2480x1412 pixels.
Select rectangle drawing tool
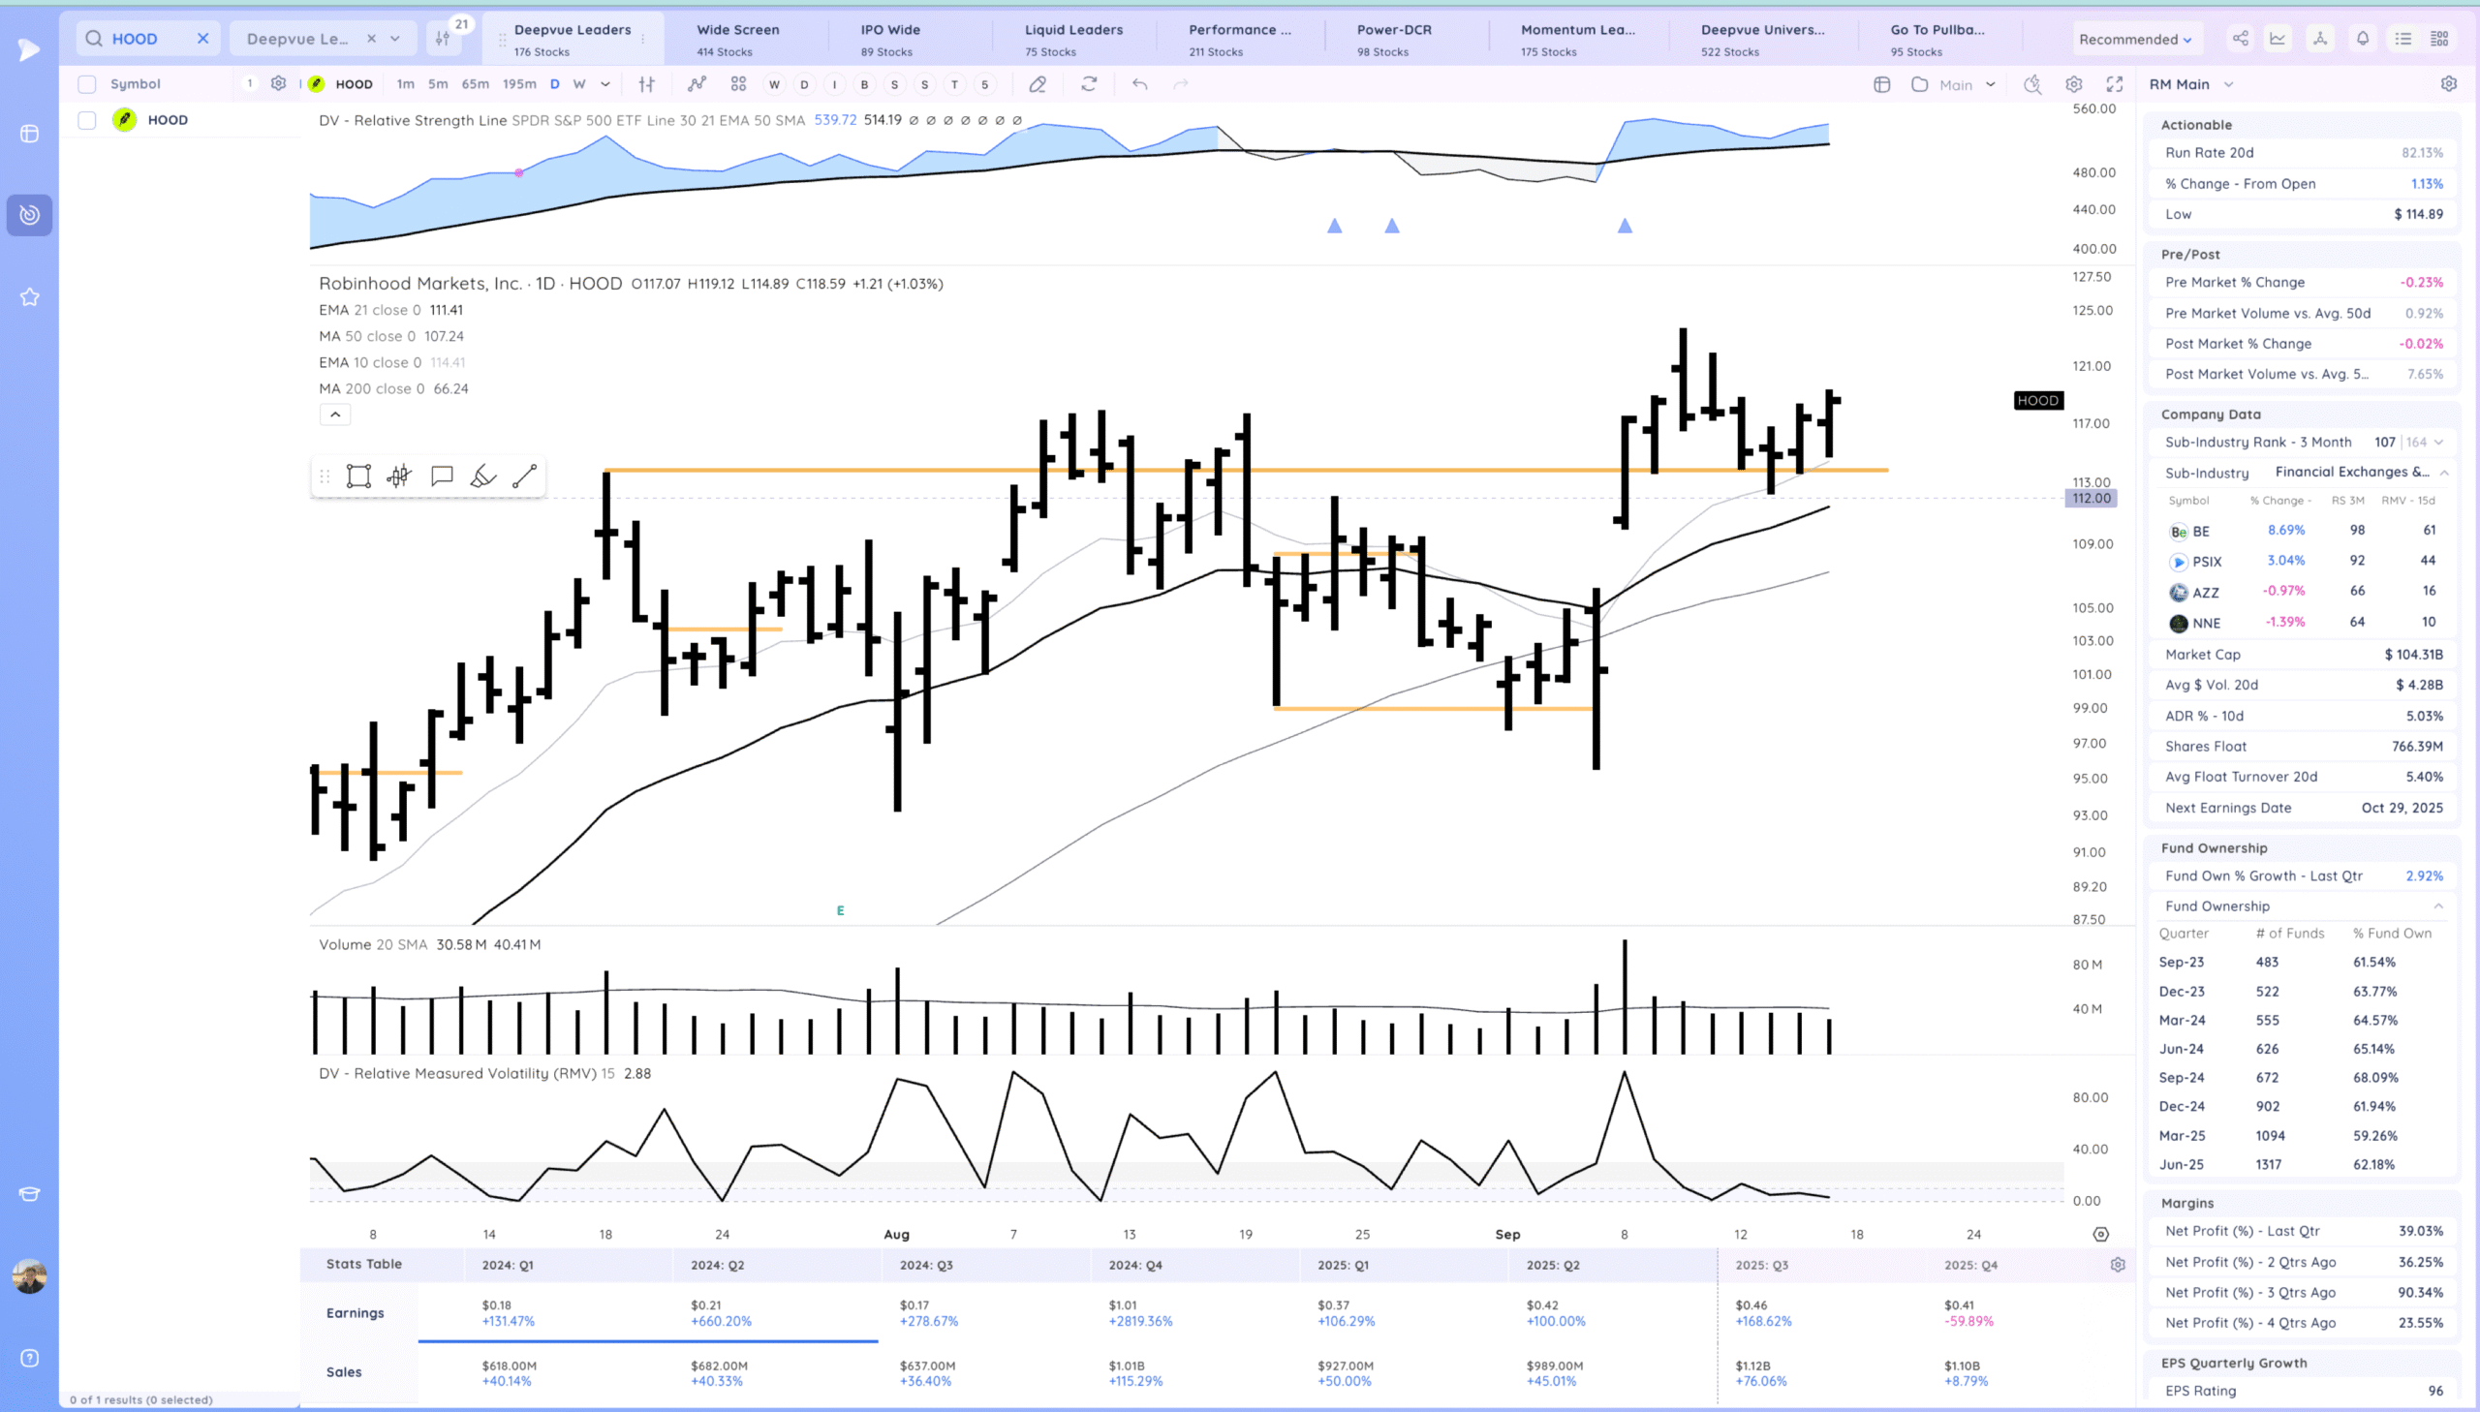pos(358,476)
